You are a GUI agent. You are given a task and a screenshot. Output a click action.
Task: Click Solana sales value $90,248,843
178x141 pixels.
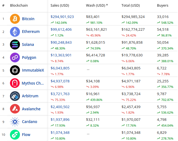click(x=61, y=43)
